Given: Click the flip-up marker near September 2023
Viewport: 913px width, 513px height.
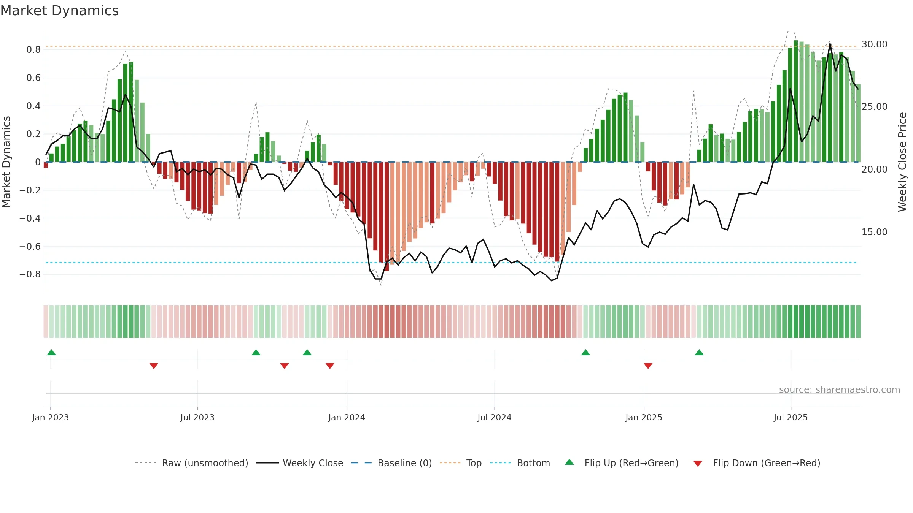Looking at the screenshot, I should coord(256,352).
